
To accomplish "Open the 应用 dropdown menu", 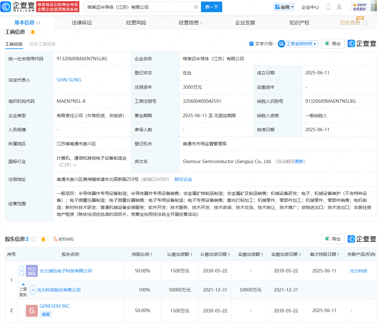I will 284,7.
